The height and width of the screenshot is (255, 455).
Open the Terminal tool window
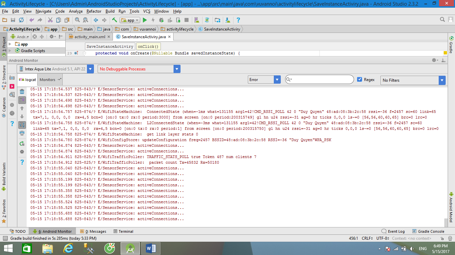click(123, 231)
